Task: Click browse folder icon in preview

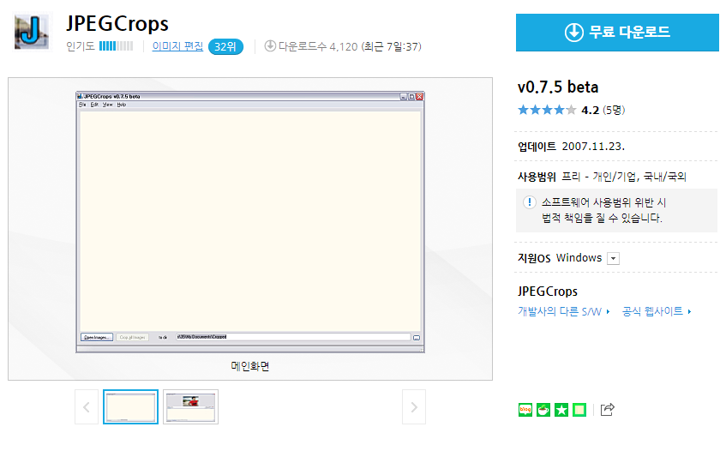Action: [417, 338]
